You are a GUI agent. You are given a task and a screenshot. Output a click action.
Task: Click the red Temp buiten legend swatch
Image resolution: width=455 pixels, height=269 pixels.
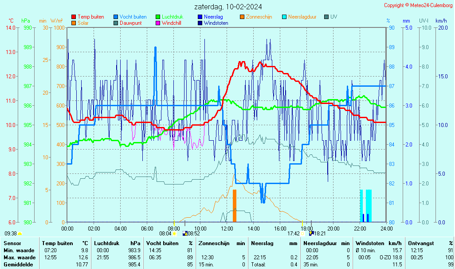74,17
